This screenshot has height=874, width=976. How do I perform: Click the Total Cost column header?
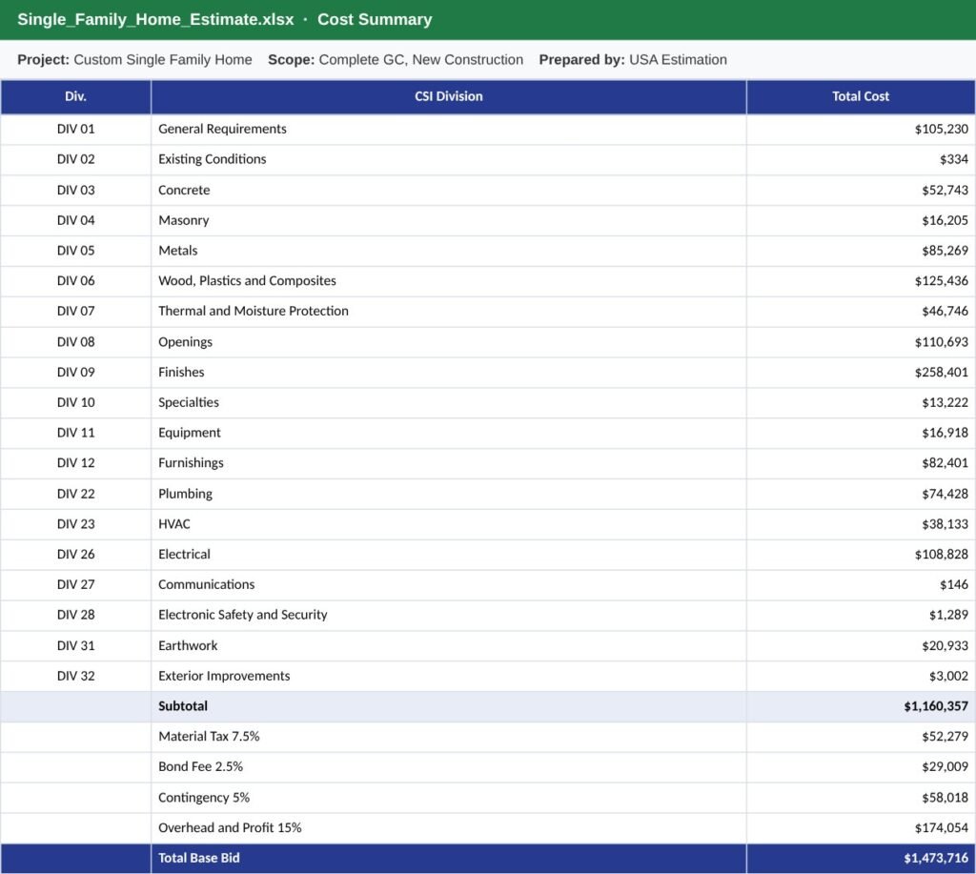(861, 96)
